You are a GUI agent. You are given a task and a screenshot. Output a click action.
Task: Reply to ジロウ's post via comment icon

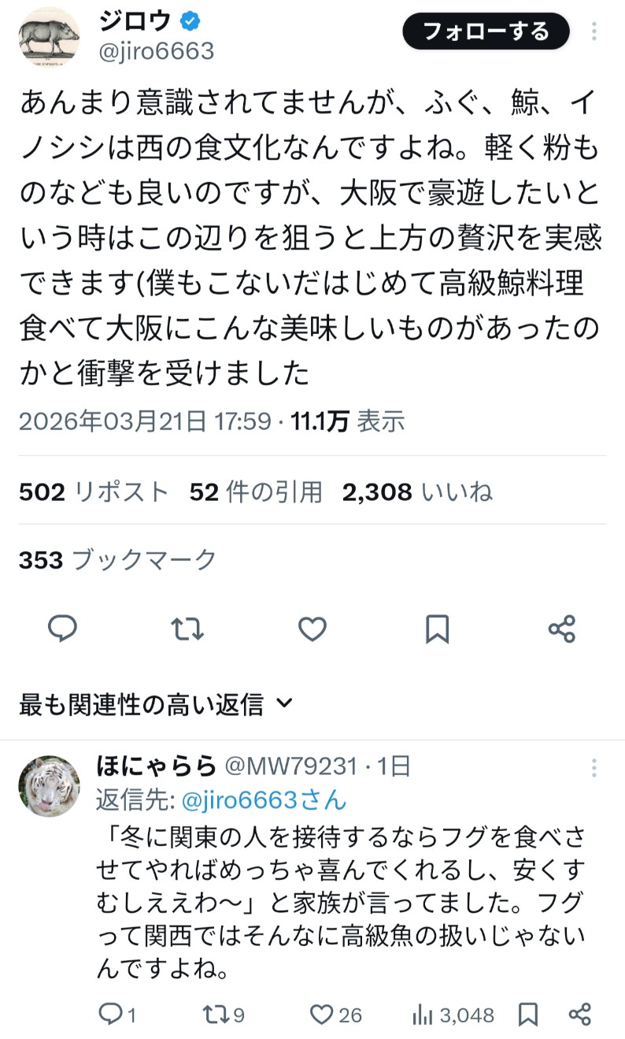[x=62, y=628]
